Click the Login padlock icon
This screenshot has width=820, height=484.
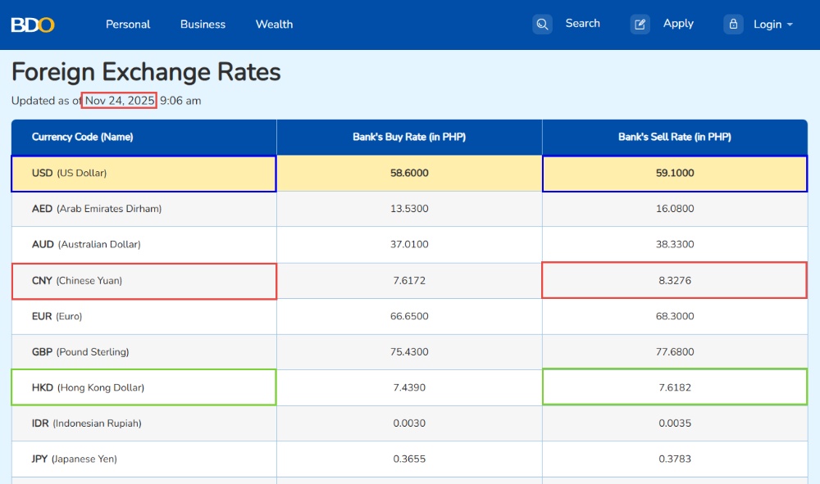pos(733,25)
